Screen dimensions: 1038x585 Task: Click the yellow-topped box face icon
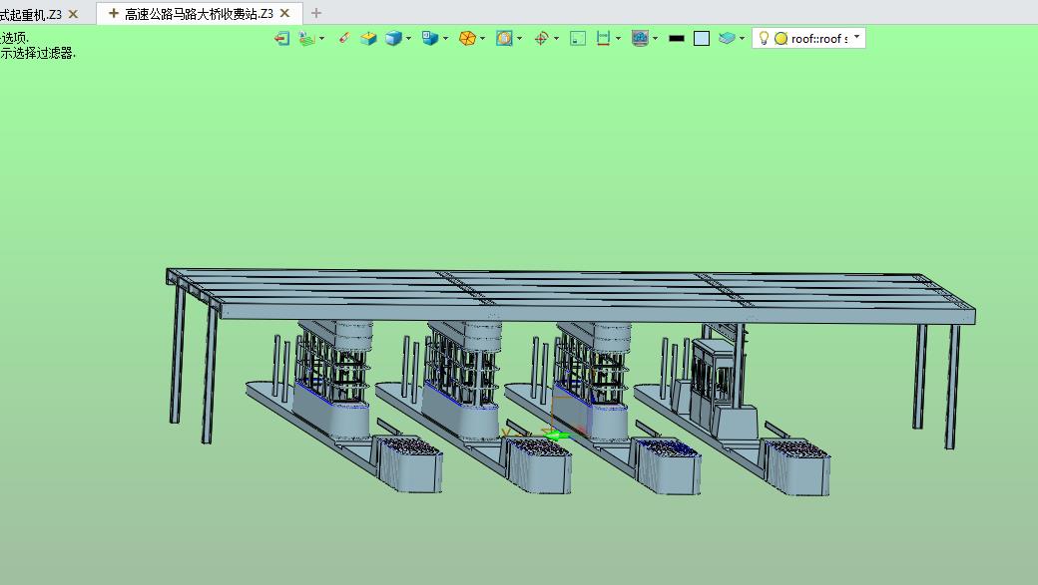(368, 38)
